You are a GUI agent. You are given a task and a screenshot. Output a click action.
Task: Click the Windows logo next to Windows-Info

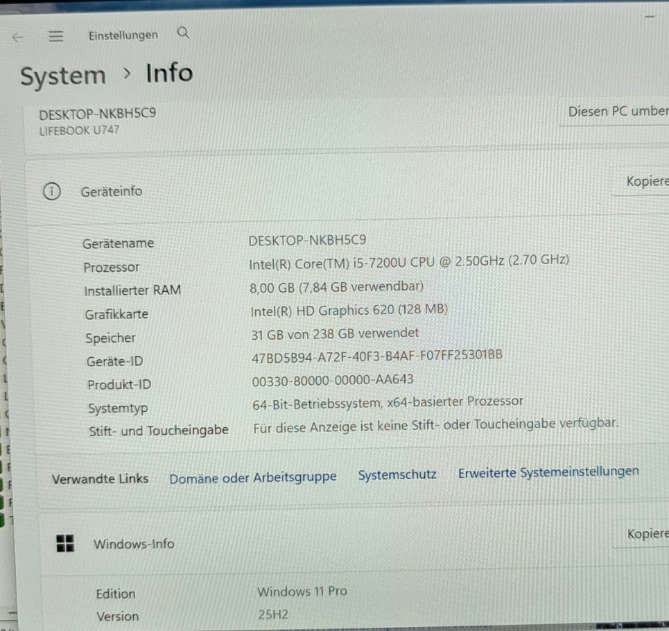[x=65, y=543]
